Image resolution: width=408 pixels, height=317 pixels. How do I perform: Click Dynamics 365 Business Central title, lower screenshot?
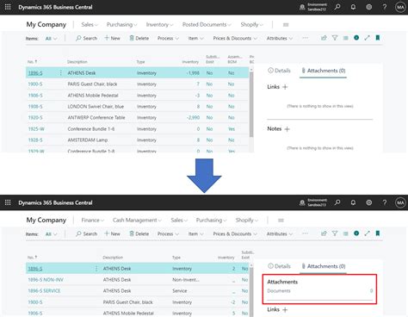55,202
